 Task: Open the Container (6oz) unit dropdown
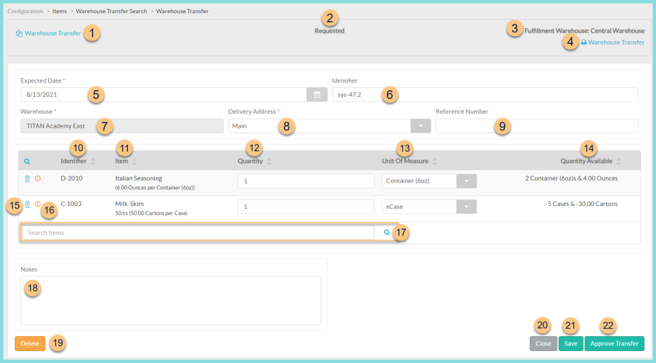tap(467, 180)
